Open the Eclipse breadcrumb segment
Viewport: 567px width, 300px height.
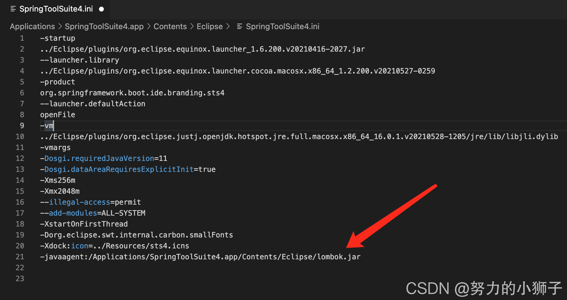click(x=210, y=26)
